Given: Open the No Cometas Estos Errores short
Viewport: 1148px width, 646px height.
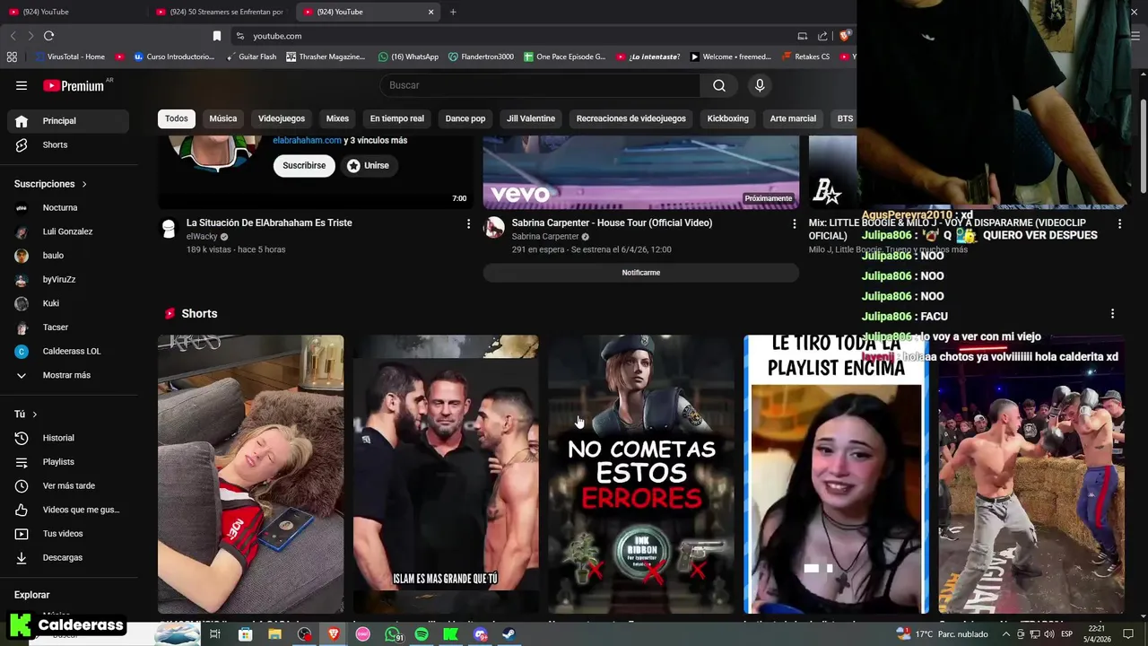Looking at the screenshot, I should [641, 474].
